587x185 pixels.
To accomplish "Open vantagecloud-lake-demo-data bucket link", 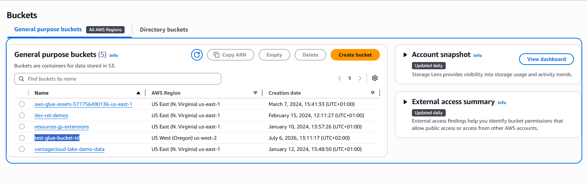I will (x=69, y=149).
